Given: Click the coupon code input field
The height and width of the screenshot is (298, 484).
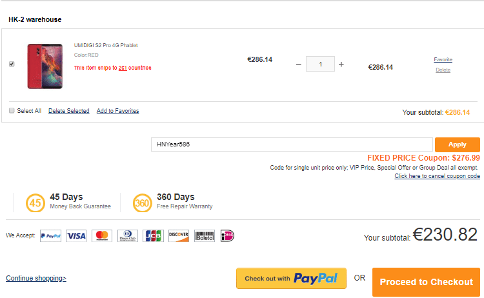Looking at the screenshot, I should click(291, 144).
